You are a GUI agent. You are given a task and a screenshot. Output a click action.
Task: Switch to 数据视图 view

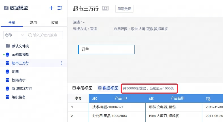pyautogui.click(x=108, y=88)
